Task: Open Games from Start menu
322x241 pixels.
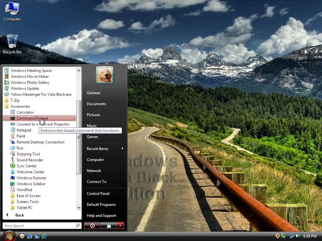Action: [x=92, y=137]
